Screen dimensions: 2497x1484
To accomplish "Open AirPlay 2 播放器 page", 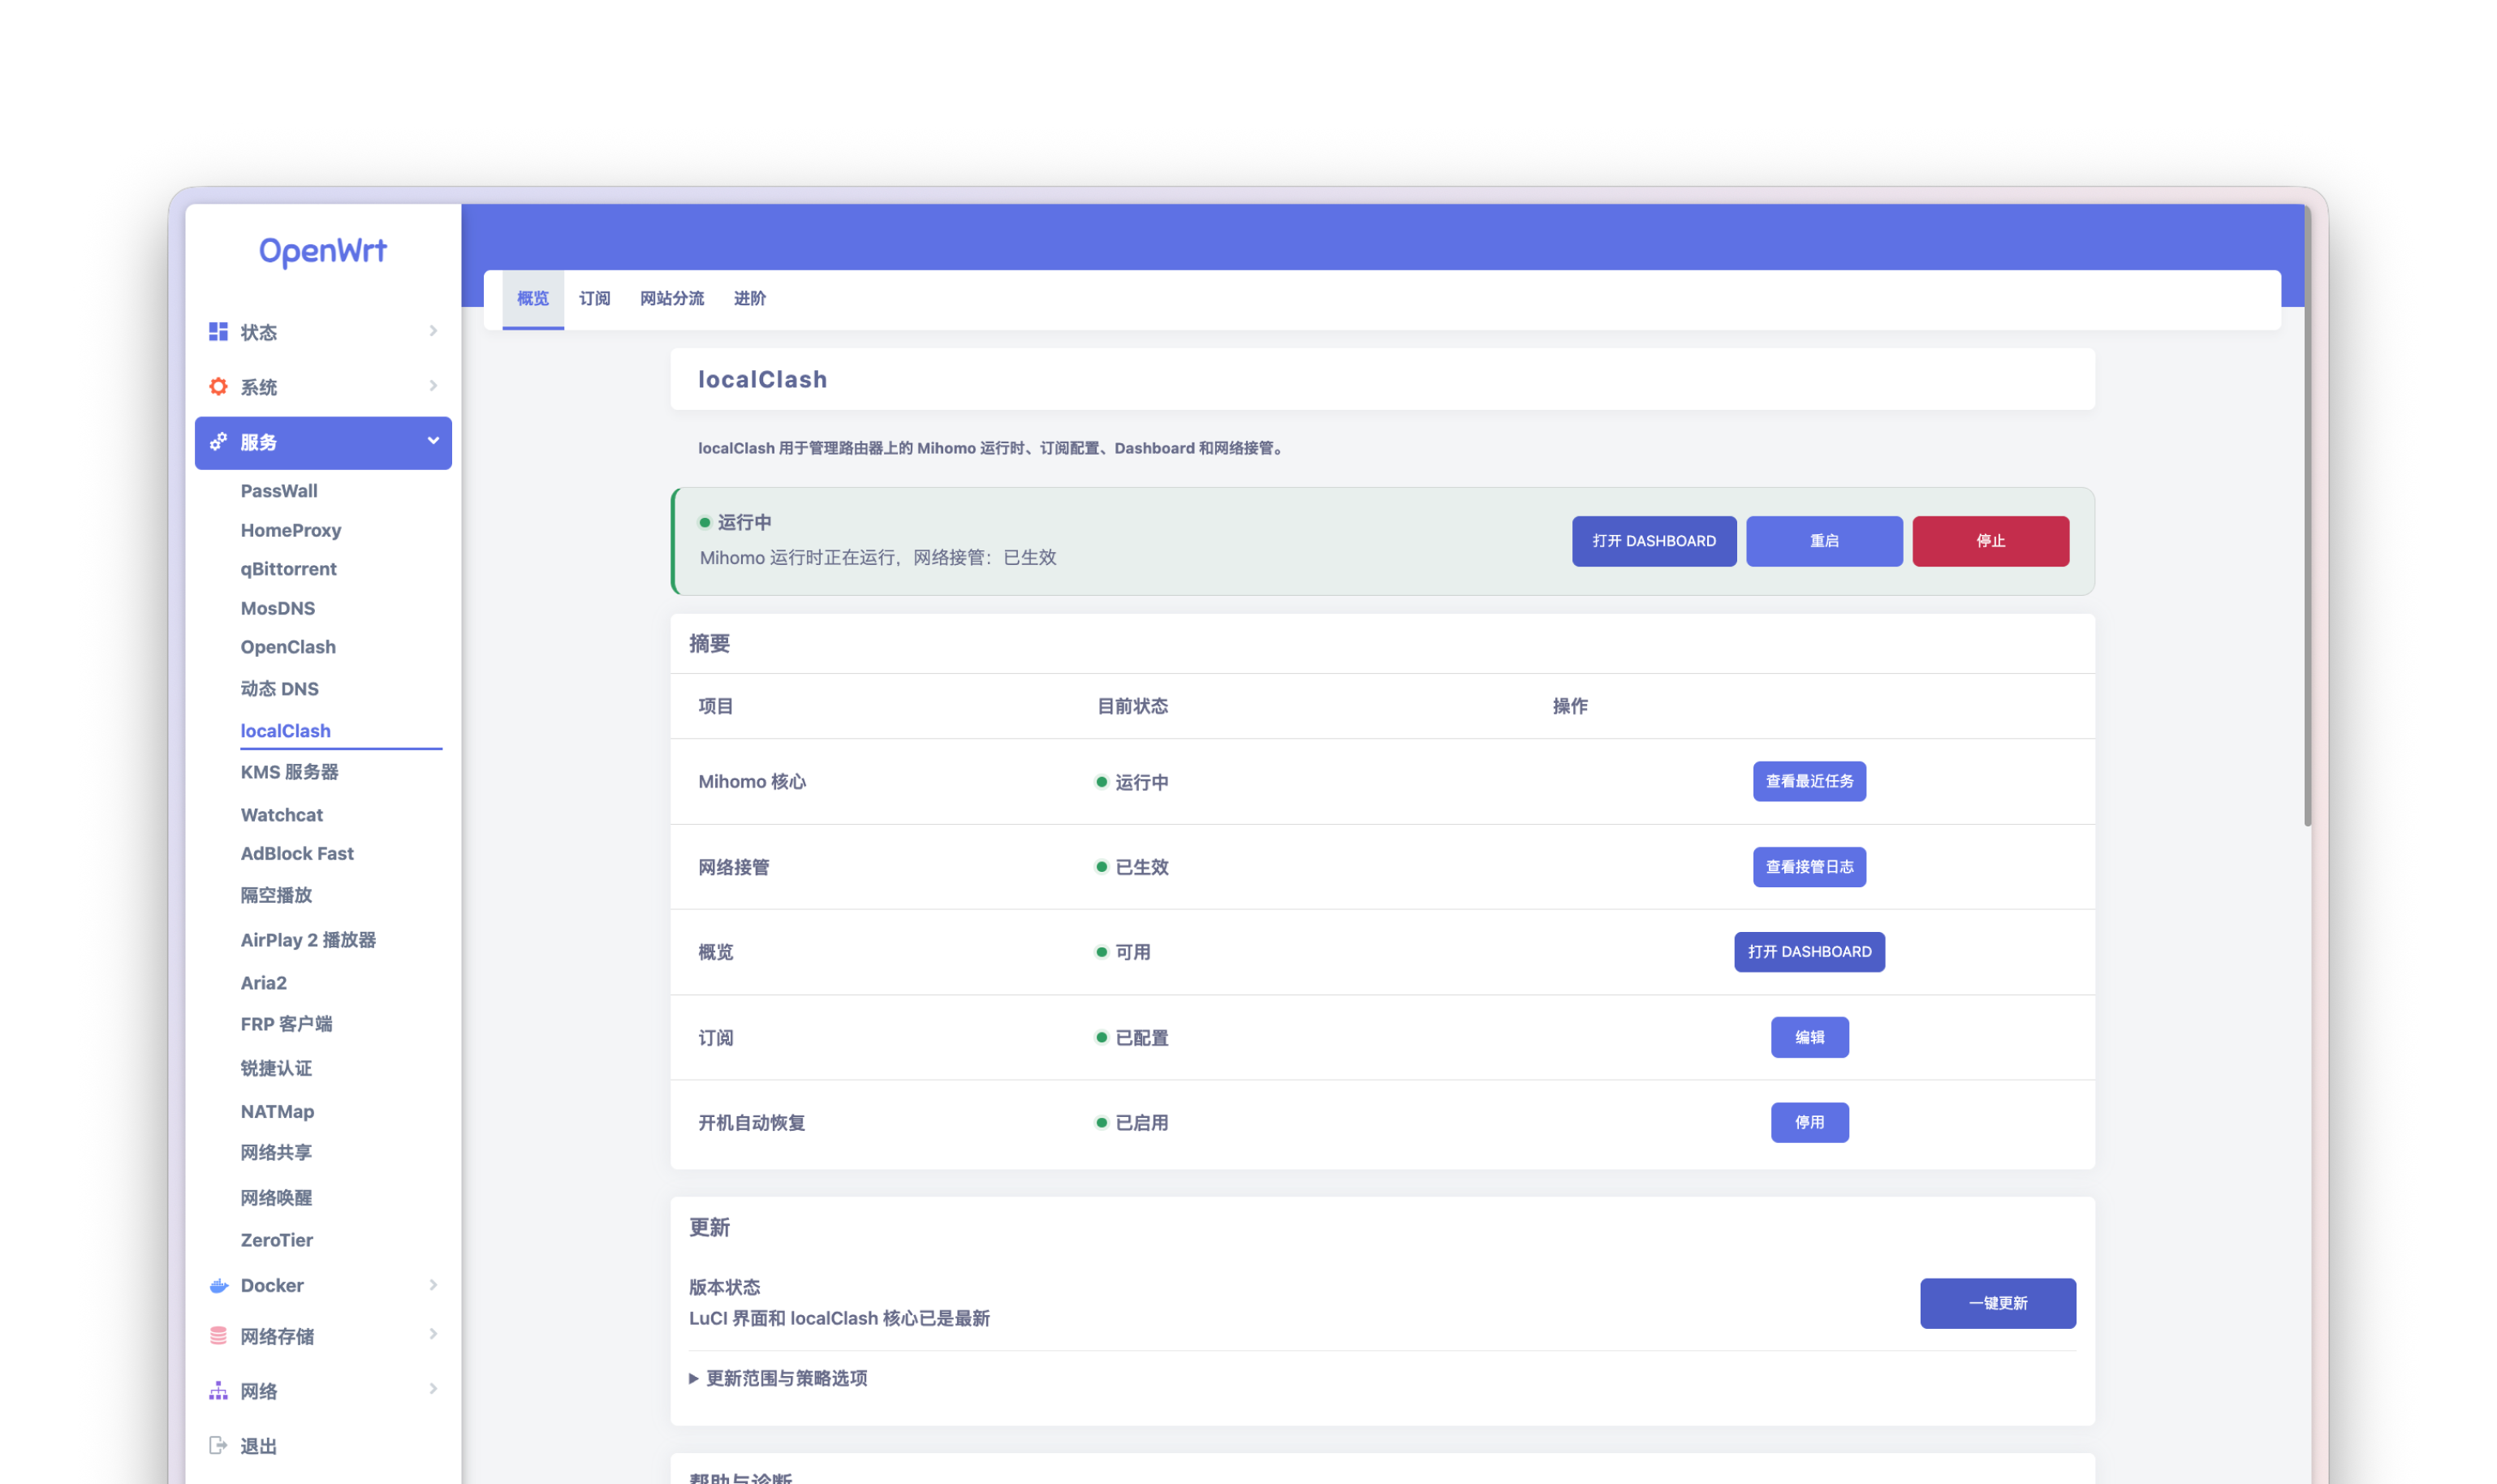I will (308, 940).
